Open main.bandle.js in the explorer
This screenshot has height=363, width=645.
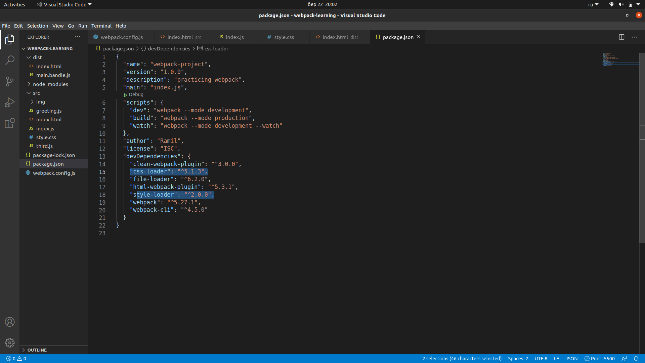click(53, 75)
